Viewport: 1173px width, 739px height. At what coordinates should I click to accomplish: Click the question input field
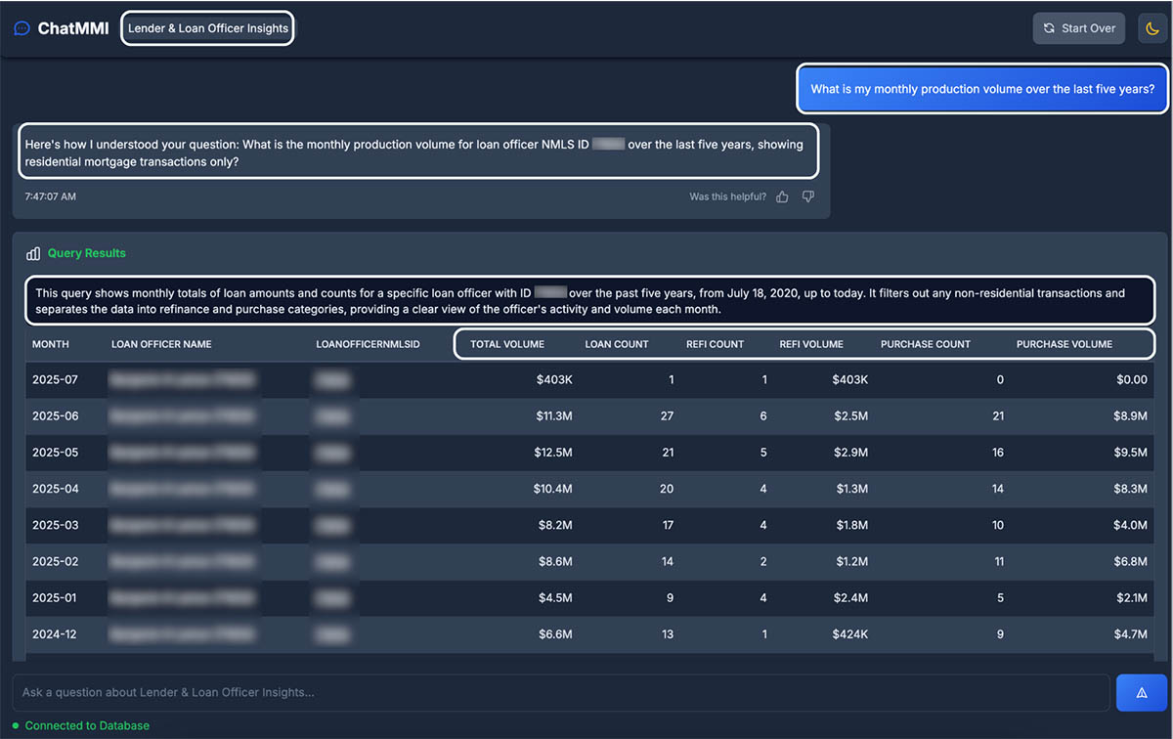tap(560, 692)
